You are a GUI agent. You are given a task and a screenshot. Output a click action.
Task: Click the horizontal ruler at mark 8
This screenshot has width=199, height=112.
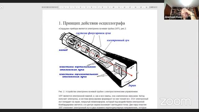(x=103, y=7)
